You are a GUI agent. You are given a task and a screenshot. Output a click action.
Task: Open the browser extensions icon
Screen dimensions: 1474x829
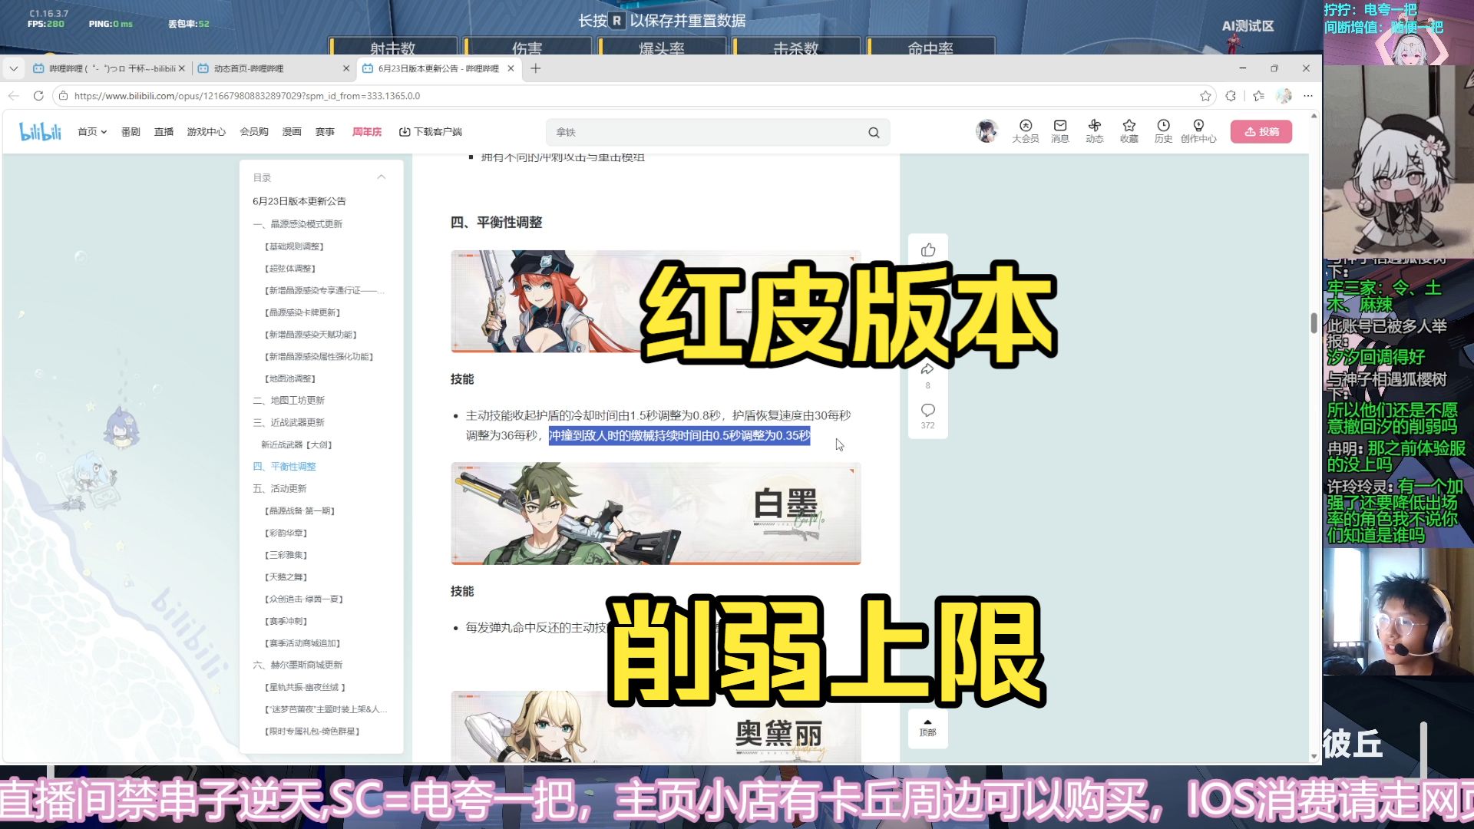tap(1231, 96)
